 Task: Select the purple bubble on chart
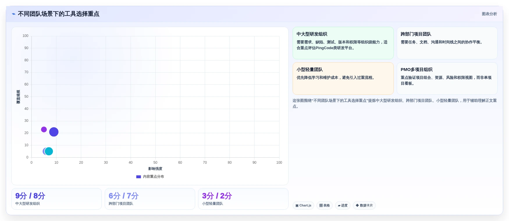pyautogui.click(x=44, y=129)
